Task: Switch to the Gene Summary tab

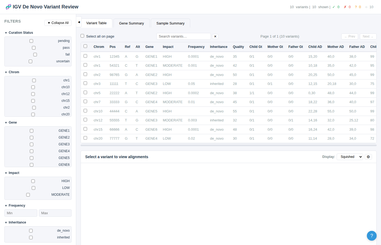Action: click(x=131, y=23)
